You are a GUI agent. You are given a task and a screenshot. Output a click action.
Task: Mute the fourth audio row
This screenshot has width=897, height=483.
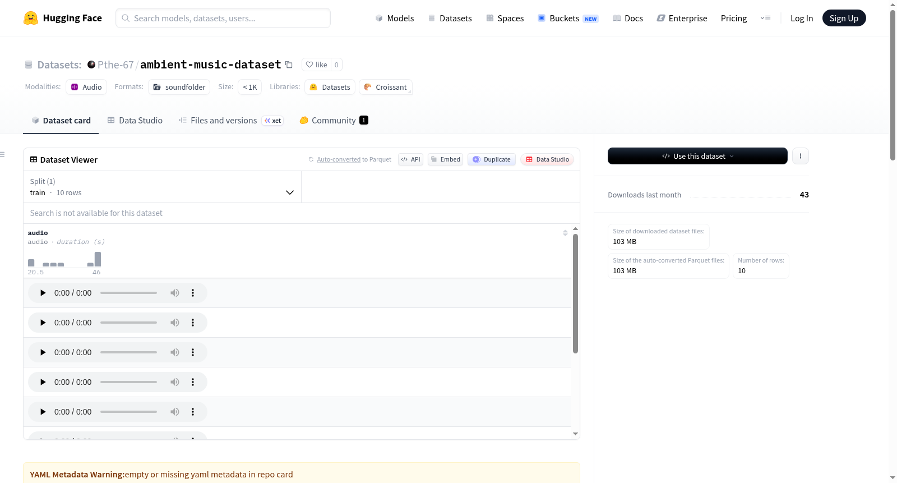[x=175, y=382]
